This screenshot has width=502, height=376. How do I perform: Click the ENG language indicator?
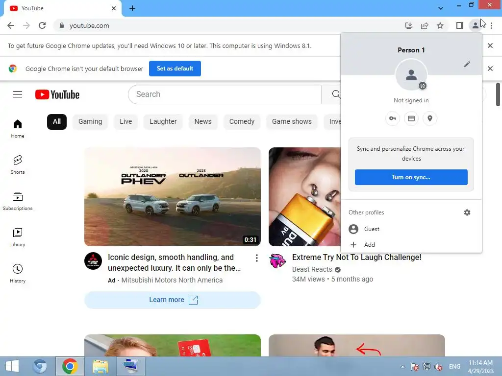point(454,367)
